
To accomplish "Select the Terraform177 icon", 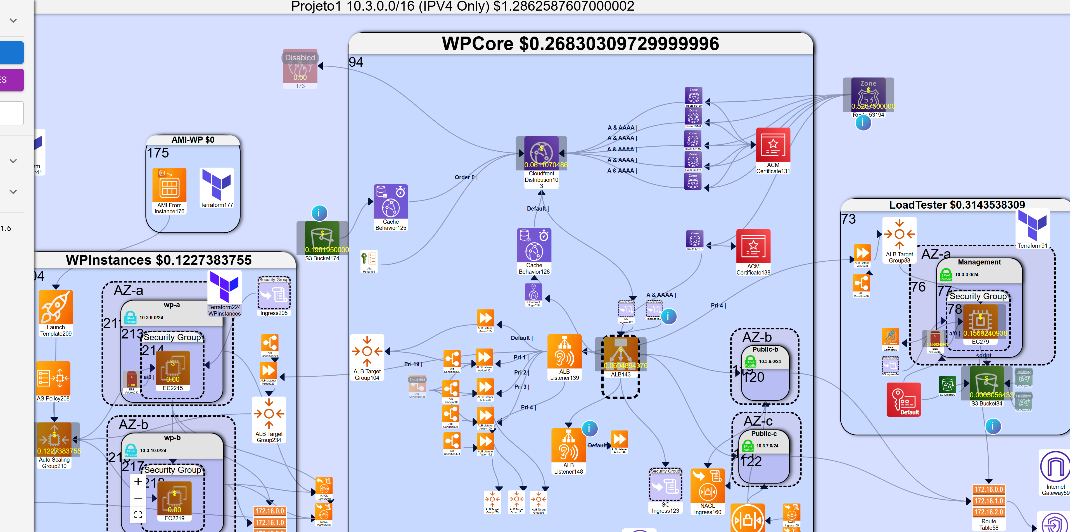I will [x=216, y=185].
